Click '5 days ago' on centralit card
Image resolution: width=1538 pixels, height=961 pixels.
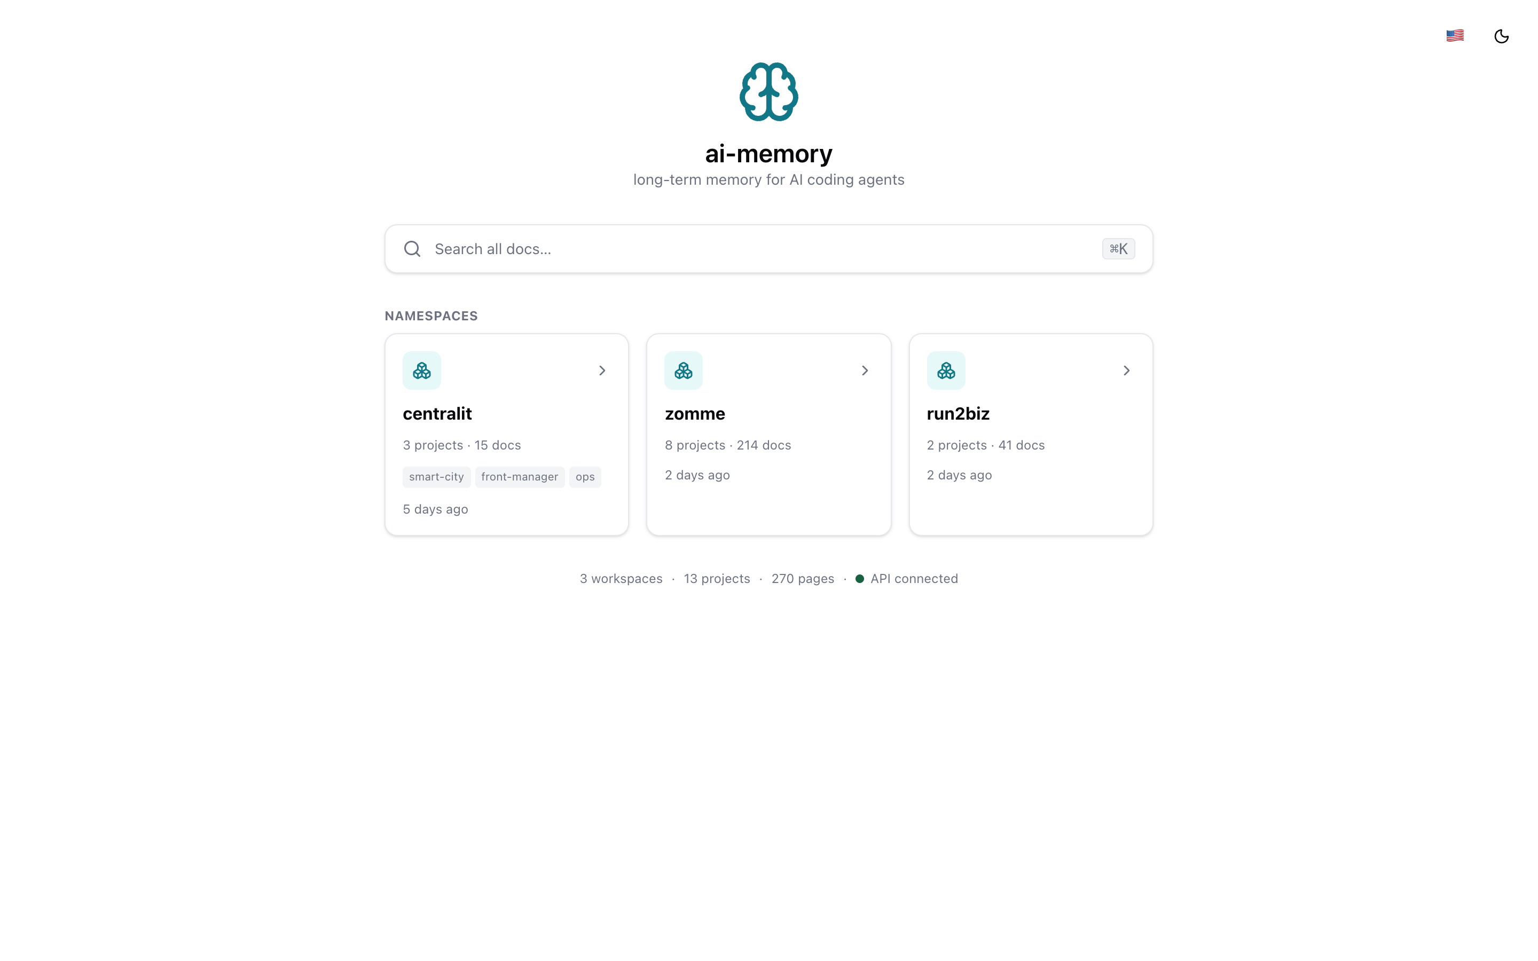click(x=435, y=509)
